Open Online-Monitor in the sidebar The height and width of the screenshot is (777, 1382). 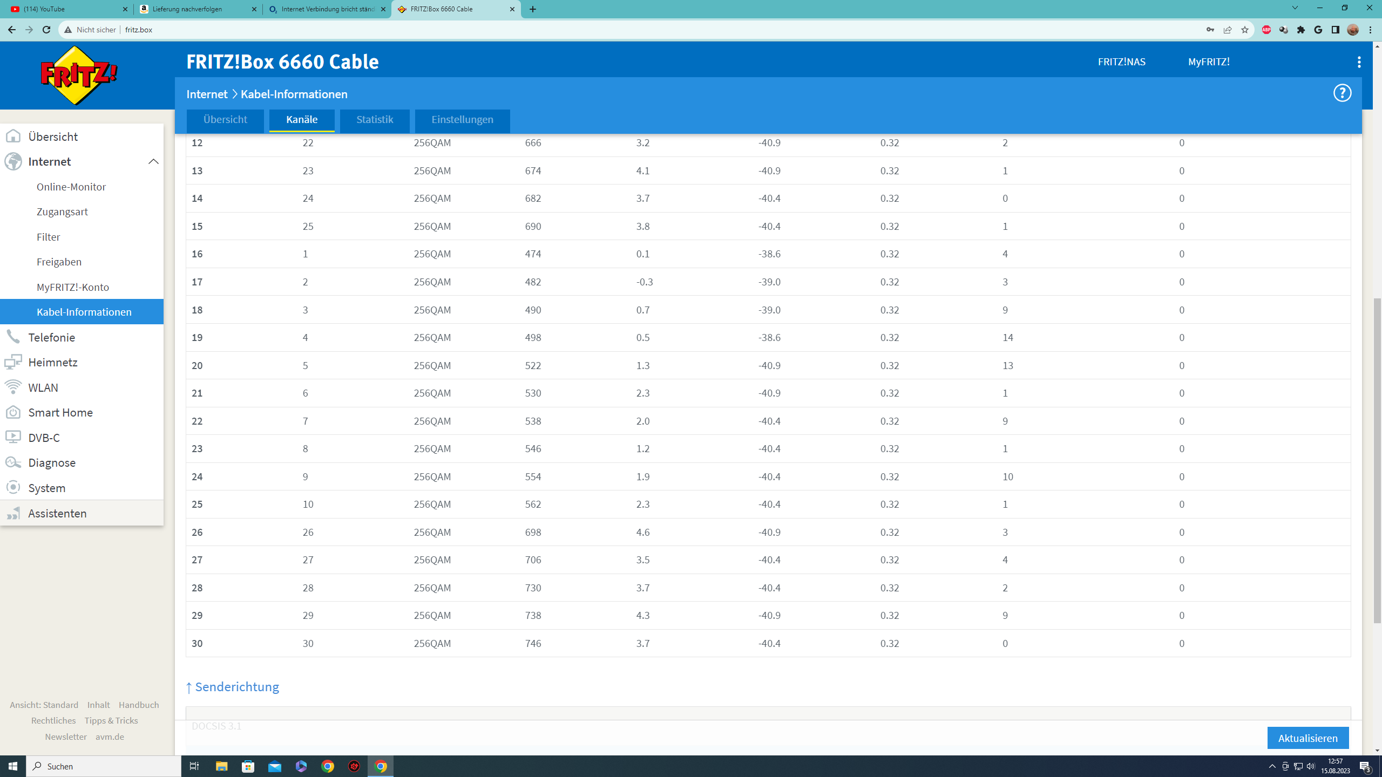coord(71,187)
